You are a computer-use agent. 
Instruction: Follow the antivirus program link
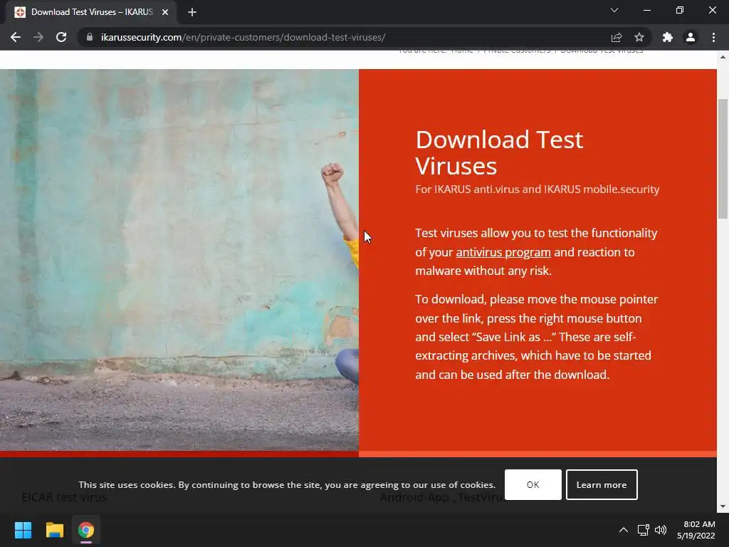pyautogui.click(x=503, y=252)
